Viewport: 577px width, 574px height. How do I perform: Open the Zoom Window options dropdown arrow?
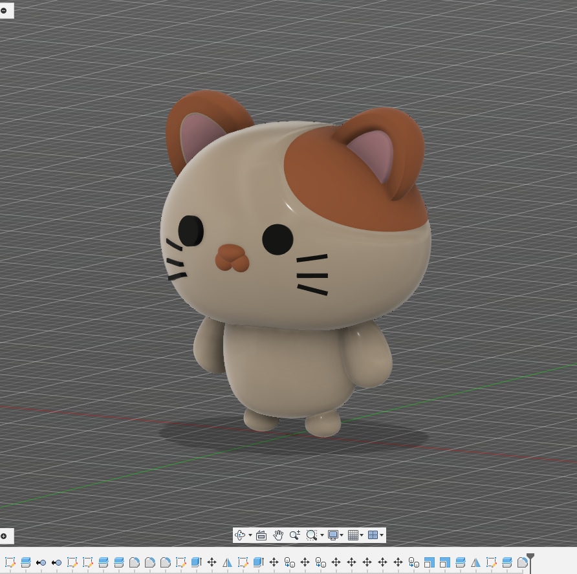pos(322,535)
